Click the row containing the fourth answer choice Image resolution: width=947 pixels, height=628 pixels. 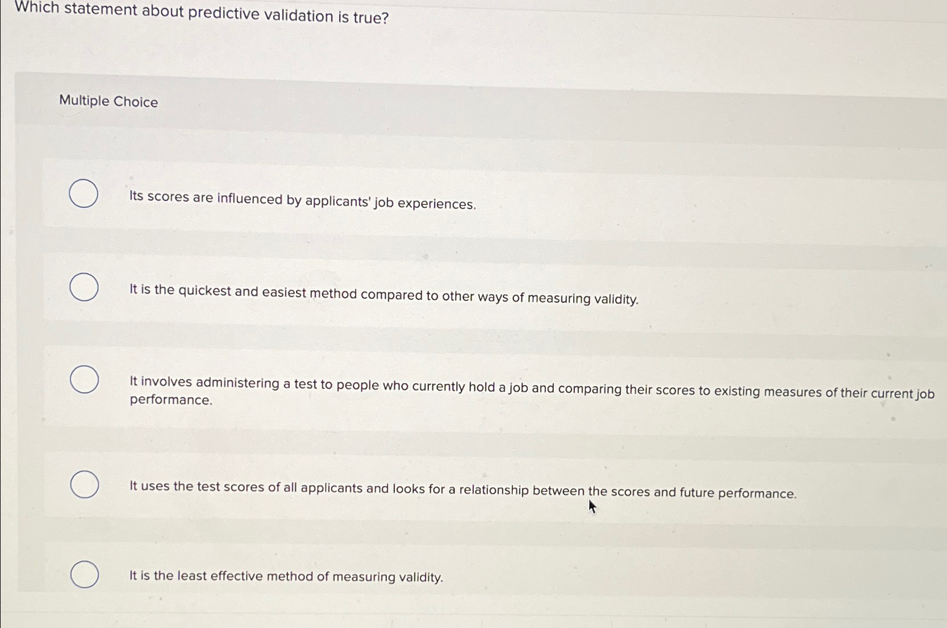pos(454,487)
